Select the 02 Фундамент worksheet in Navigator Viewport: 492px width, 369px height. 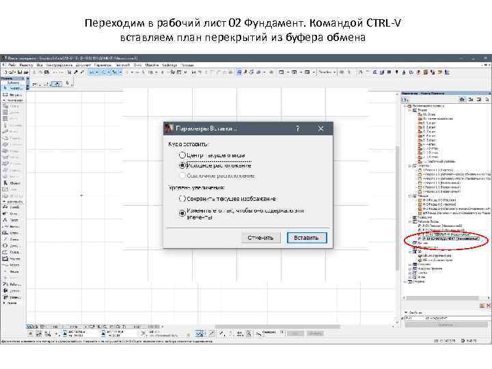click(x=450, y=238)
